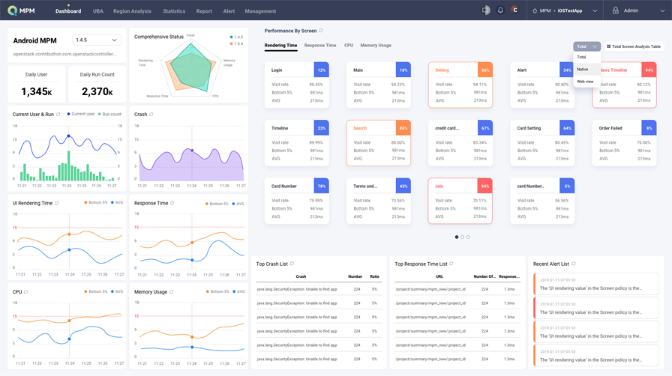
Task: Open the Login screen card
Action: coord(296,85)
